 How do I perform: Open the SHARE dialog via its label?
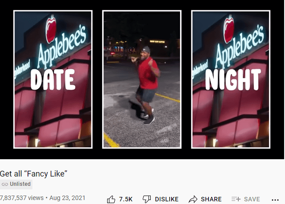pyautogui.click(x=211, y=199)
